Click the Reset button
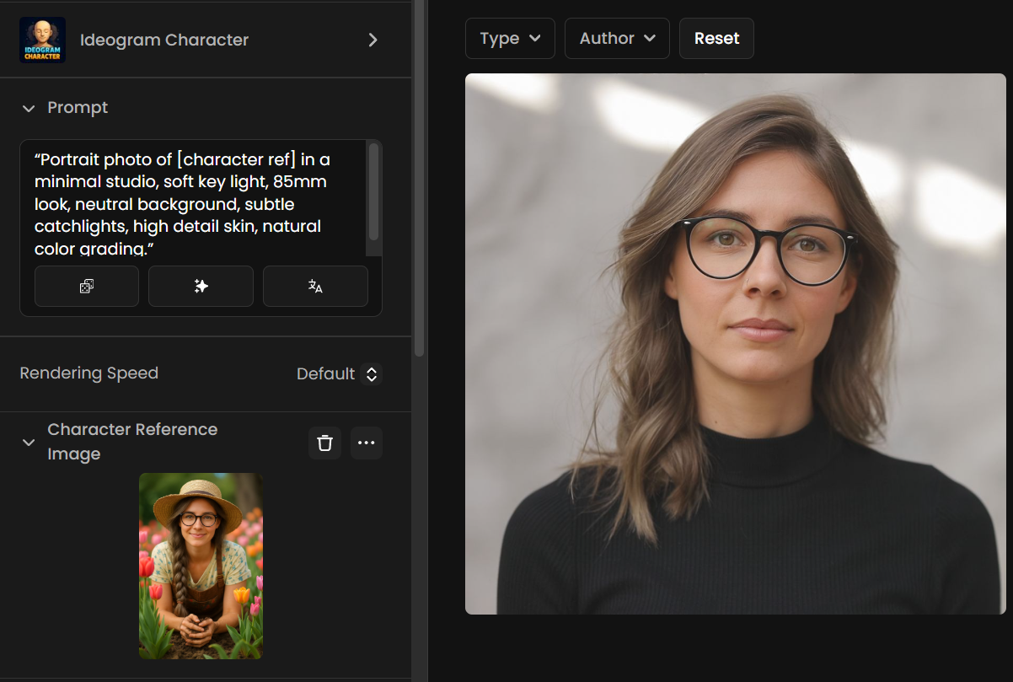Viewport: 1013px width, 682px height. pos(716,39)
